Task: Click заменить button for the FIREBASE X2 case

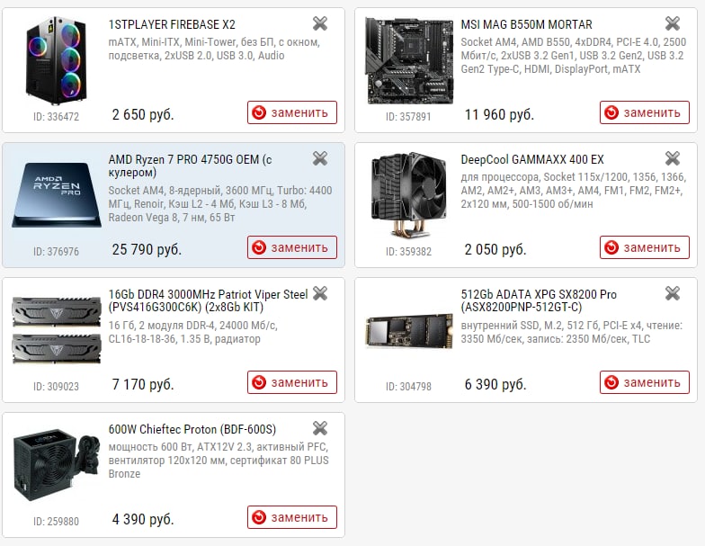Action: coord(291,112)
